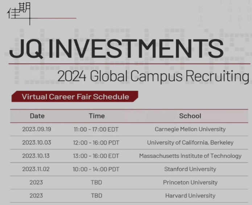The width and height of the screenshot is (252, 205).
Task: Click the 2023.10.13 date cell
Action: click(x=37, y=156)
